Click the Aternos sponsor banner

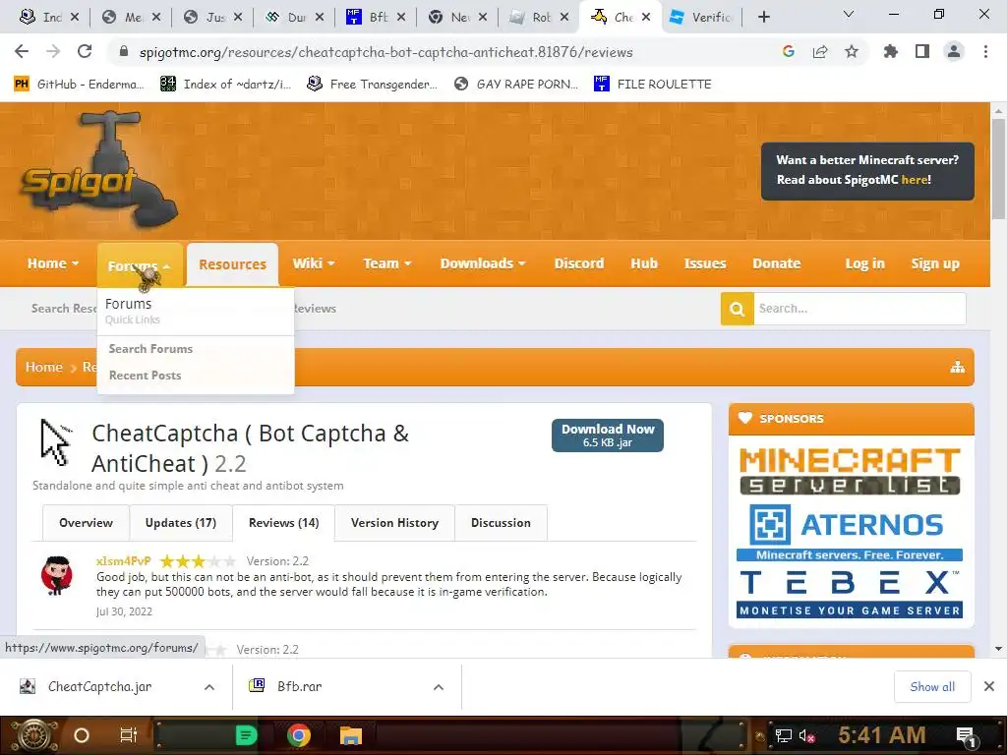coord(850,532)
